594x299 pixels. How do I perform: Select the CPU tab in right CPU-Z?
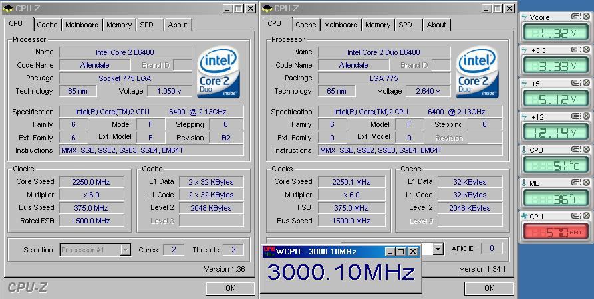[274, 23]
